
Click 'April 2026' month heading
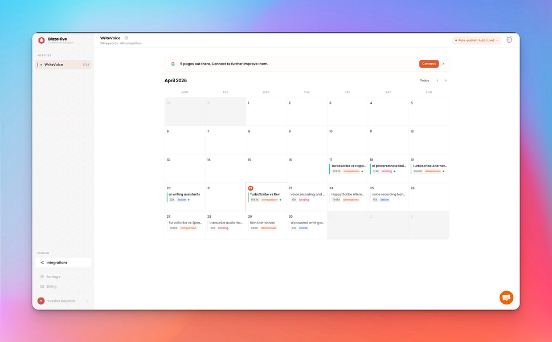tap(175, 81)
